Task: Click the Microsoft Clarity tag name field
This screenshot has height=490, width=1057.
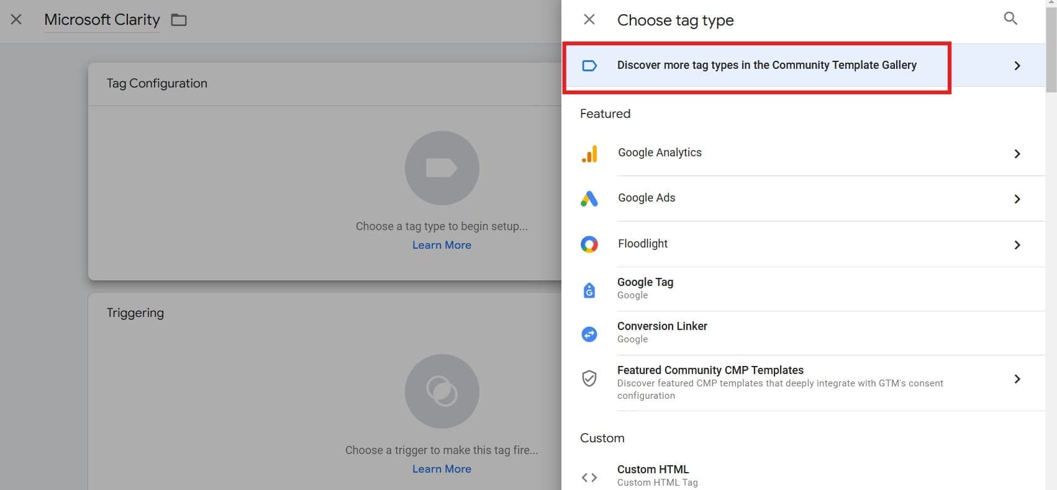Action: coord(102,20)
